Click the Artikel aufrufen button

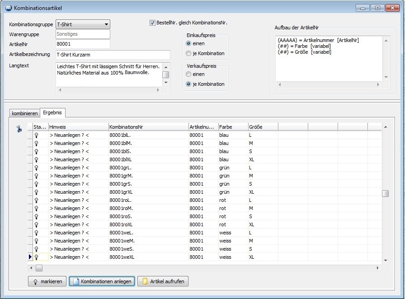click(x=163, y=281)
